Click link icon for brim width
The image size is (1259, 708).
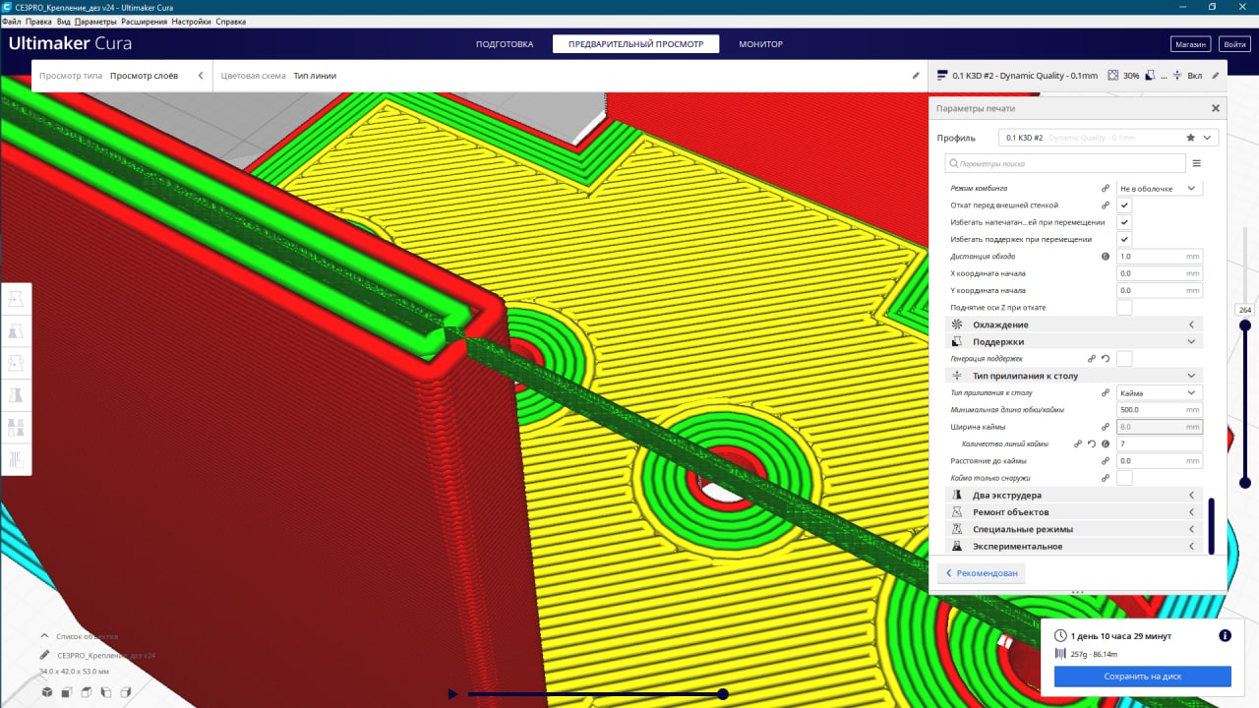1106,427
